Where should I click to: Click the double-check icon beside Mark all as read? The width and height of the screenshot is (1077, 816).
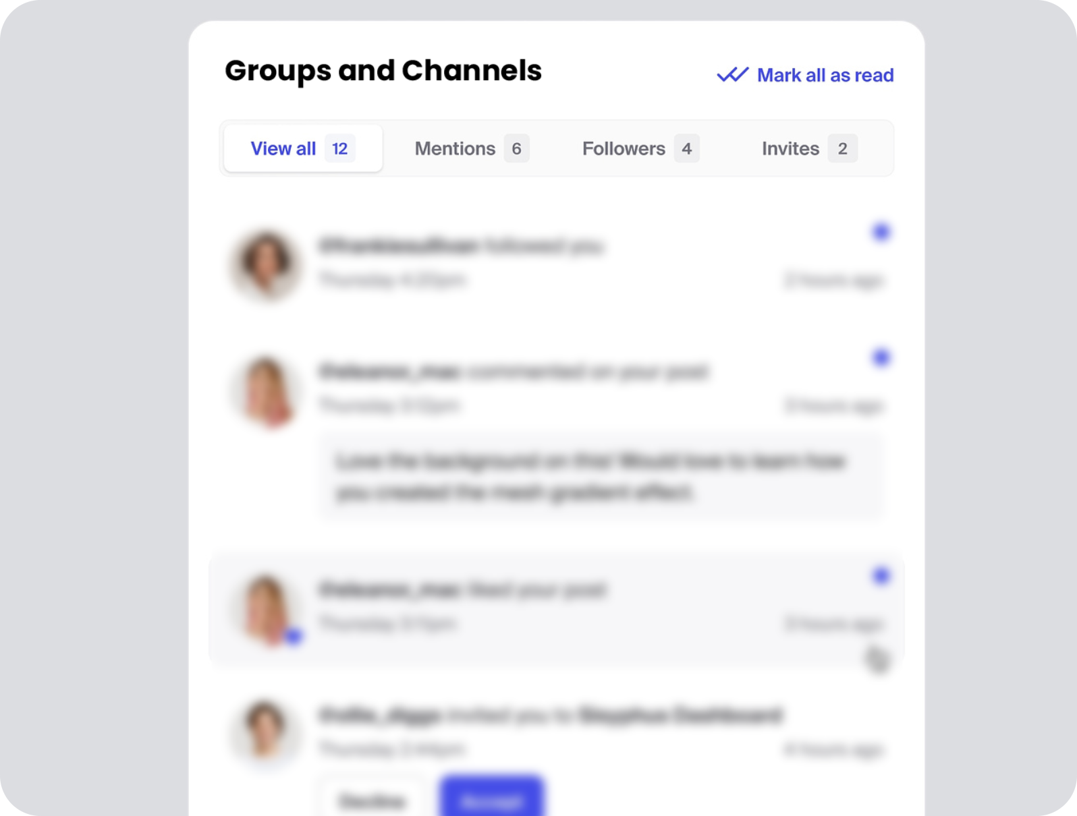(x=732, y=75)
